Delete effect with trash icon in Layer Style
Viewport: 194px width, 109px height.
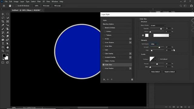[x=132, y=79]
